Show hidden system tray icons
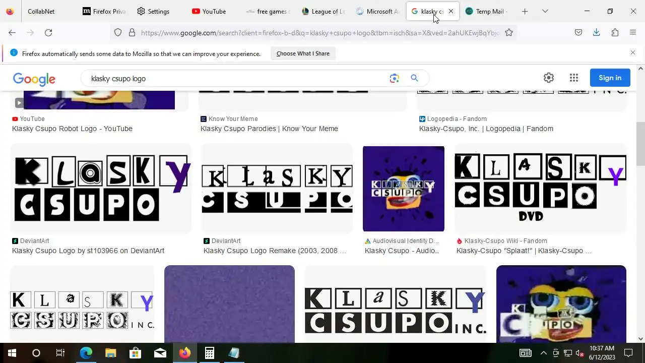The image size is (645, 363). 543,353
